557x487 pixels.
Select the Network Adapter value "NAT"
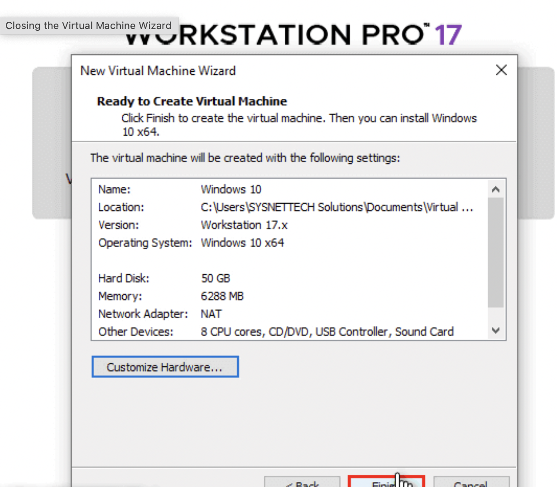point(211,314)
